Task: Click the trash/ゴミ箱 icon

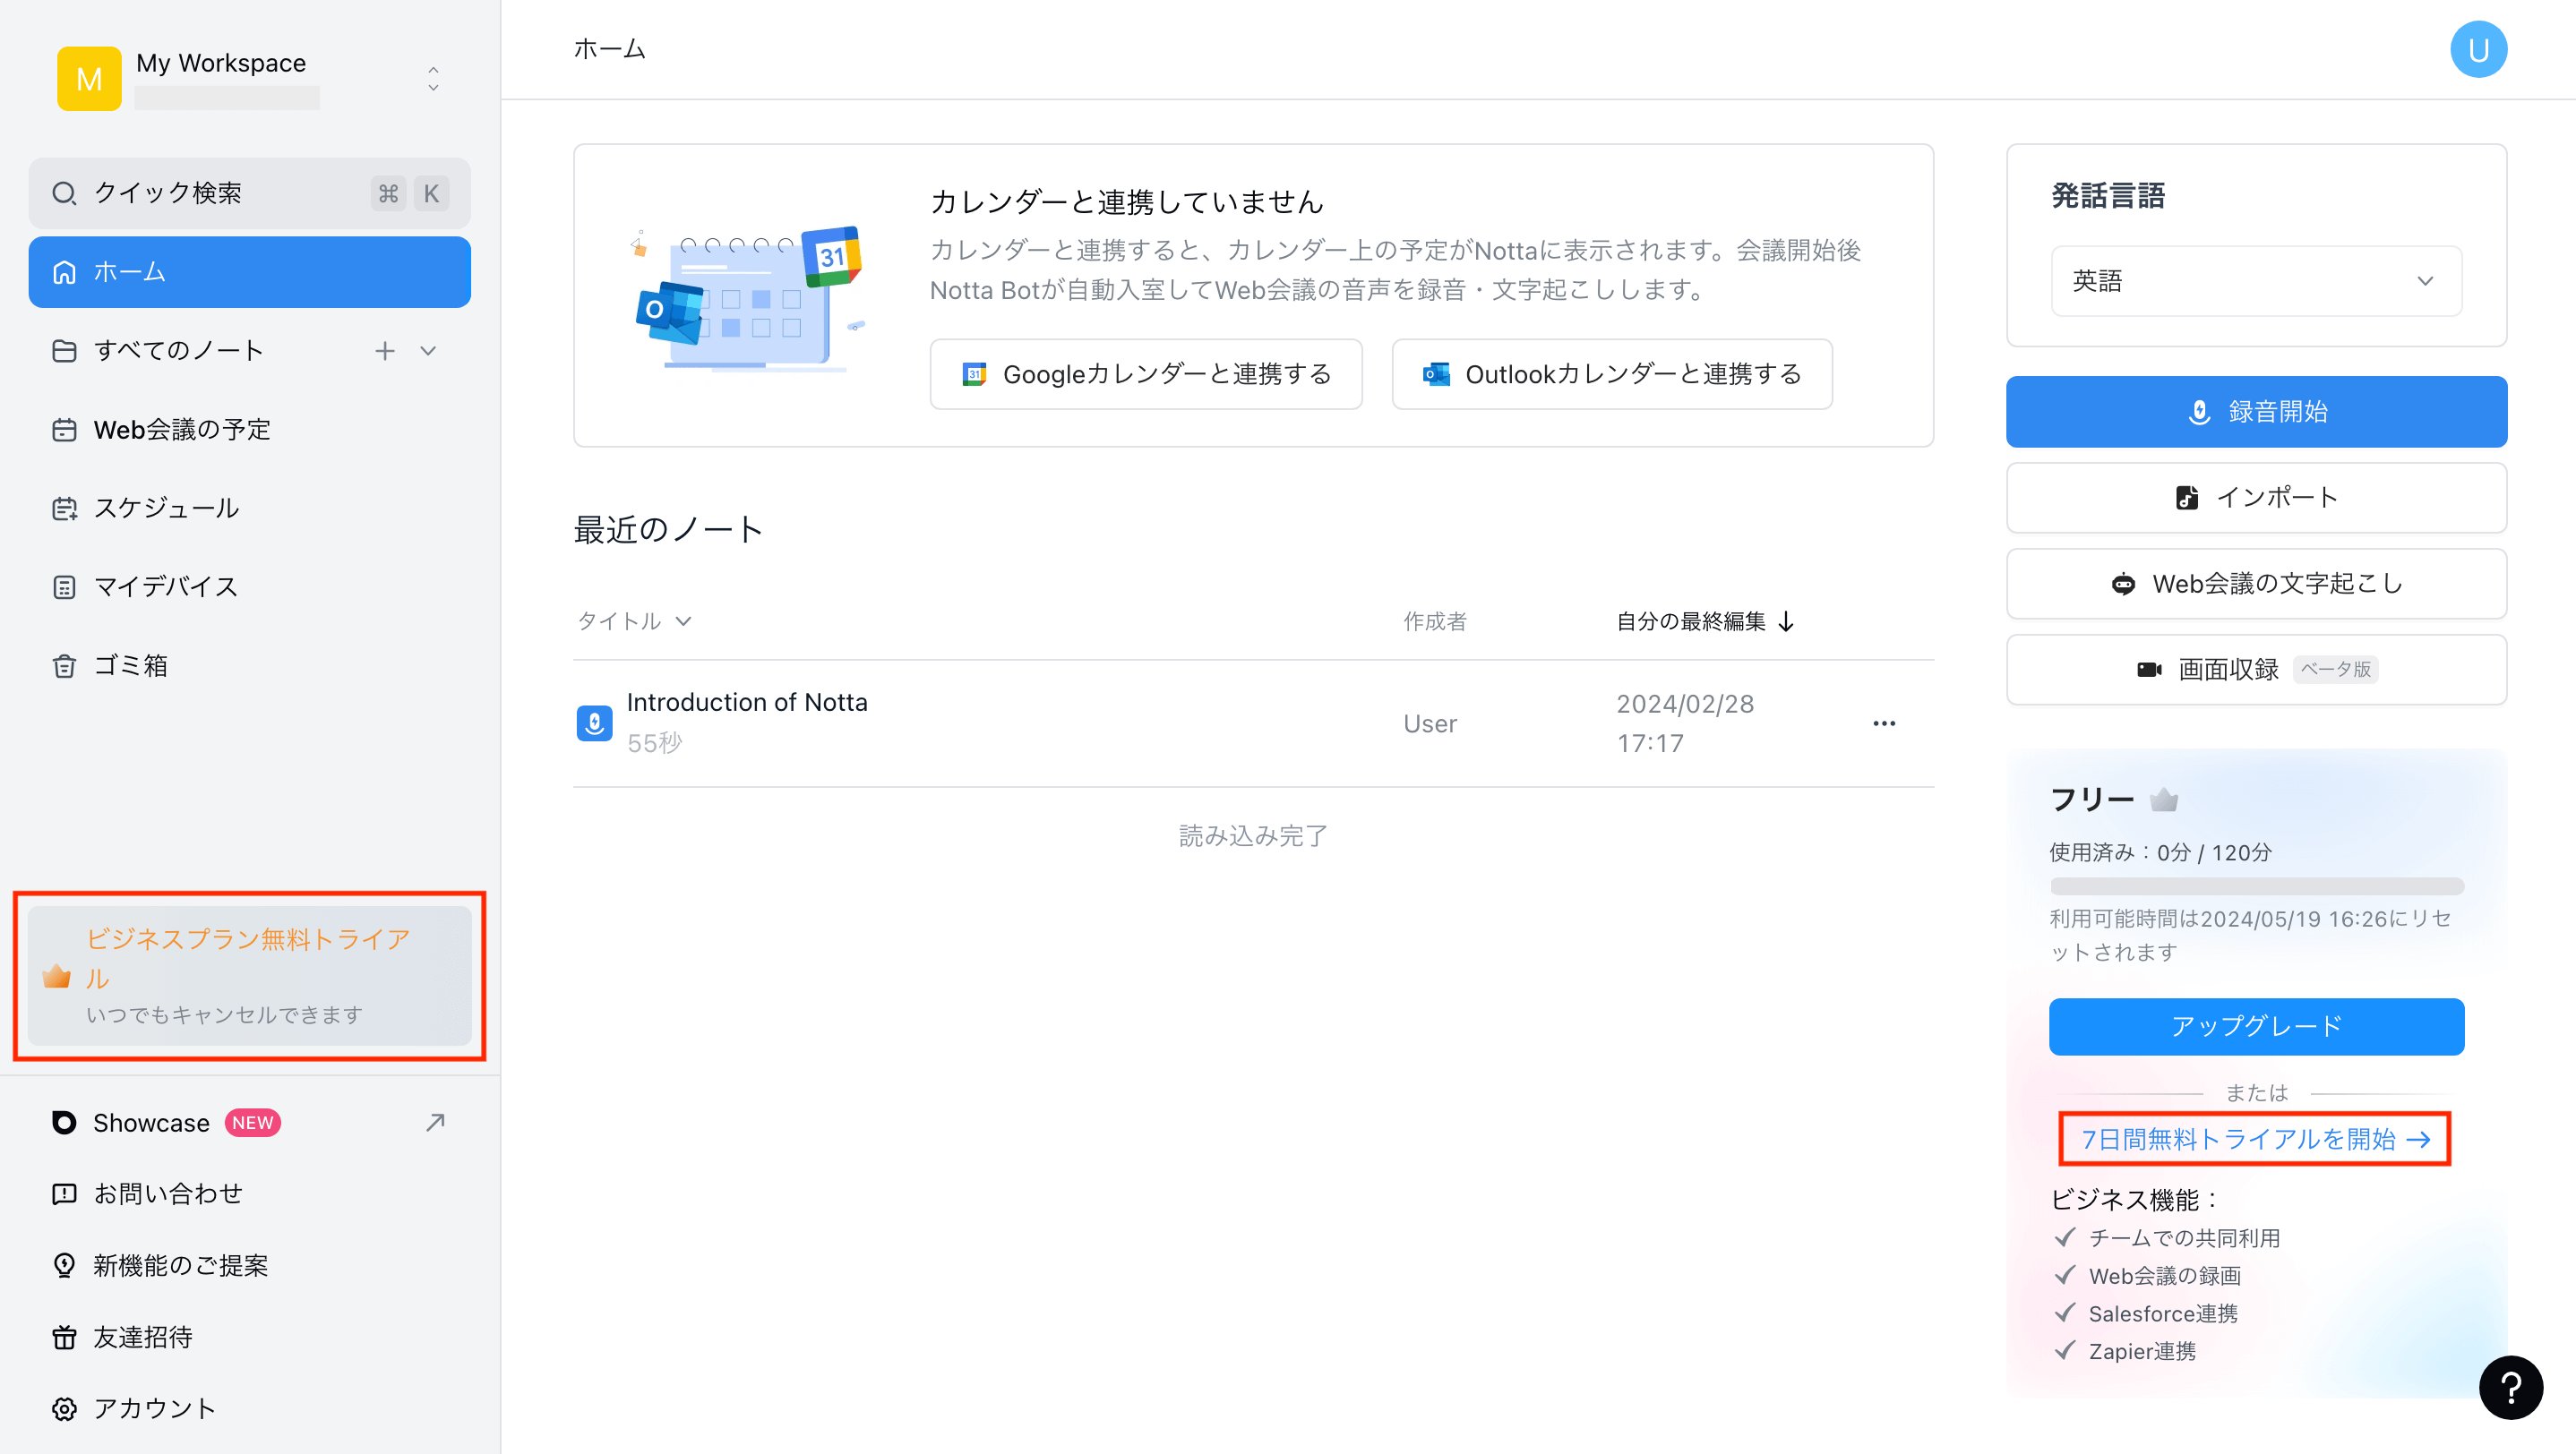Action: pyautogui.click(x=62, y=665)
